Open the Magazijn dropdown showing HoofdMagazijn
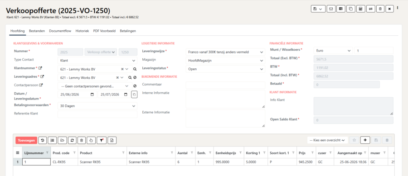The image size is (408, 176). [225, 61]
